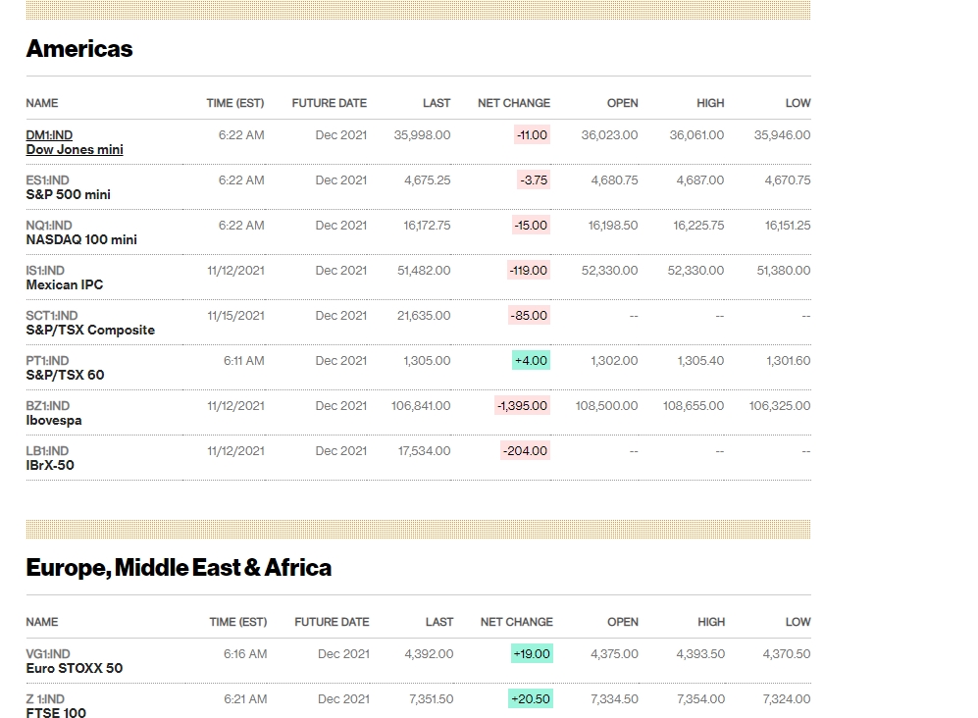
Task: Click the LAST header in Americas table
Action: 437,103
